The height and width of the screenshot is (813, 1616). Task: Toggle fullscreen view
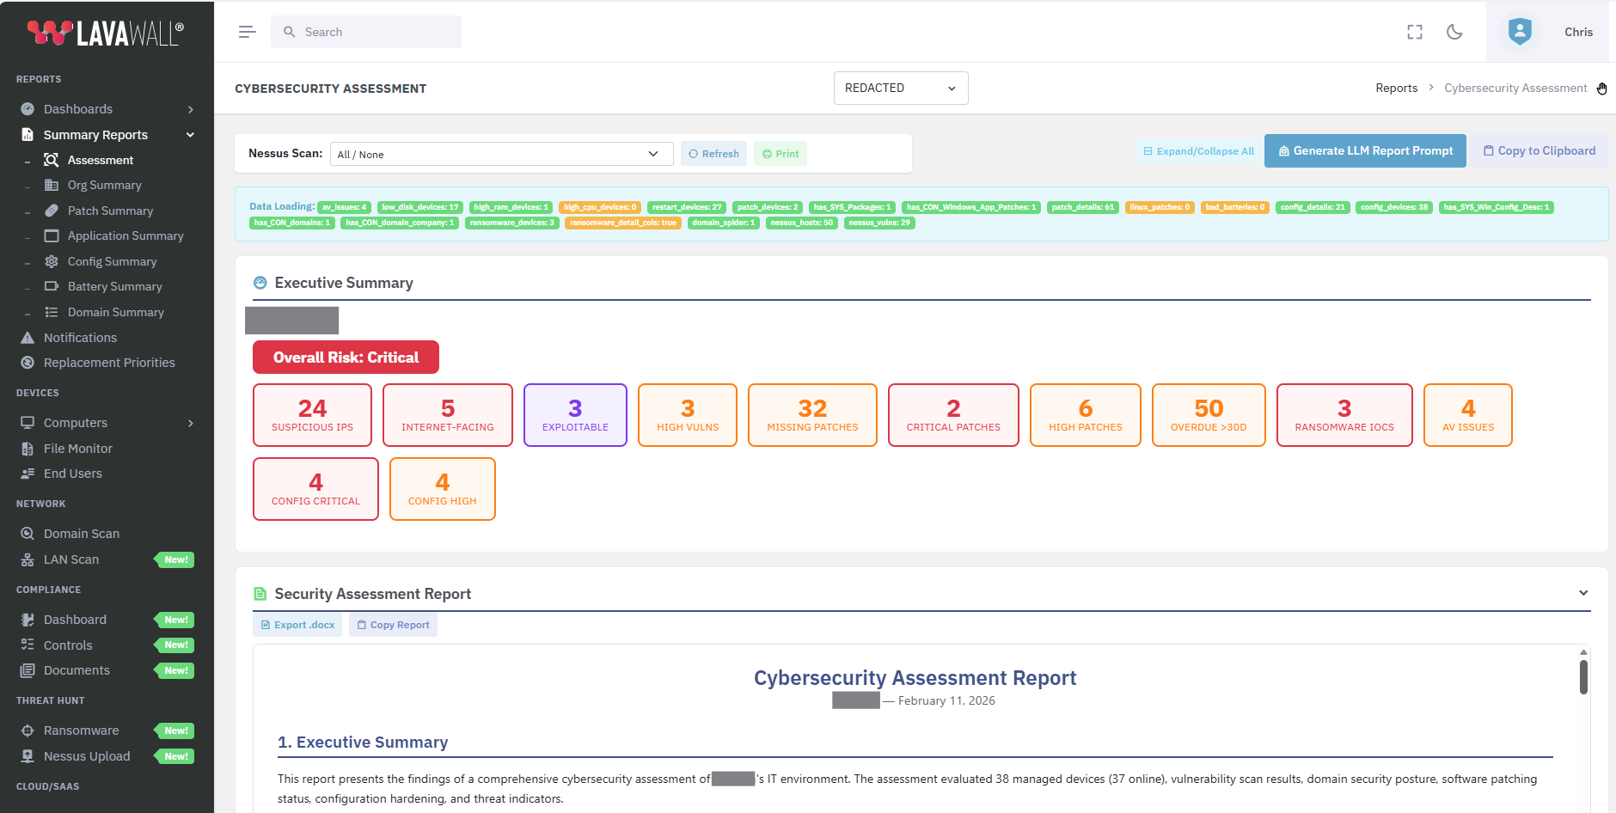1414,32
